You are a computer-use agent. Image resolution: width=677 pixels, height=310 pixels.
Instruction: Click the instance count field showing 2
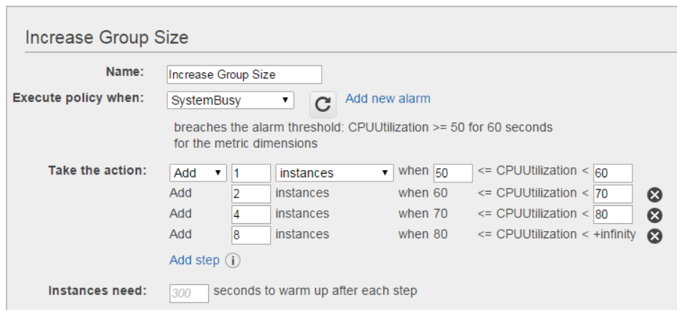[251, 194]
